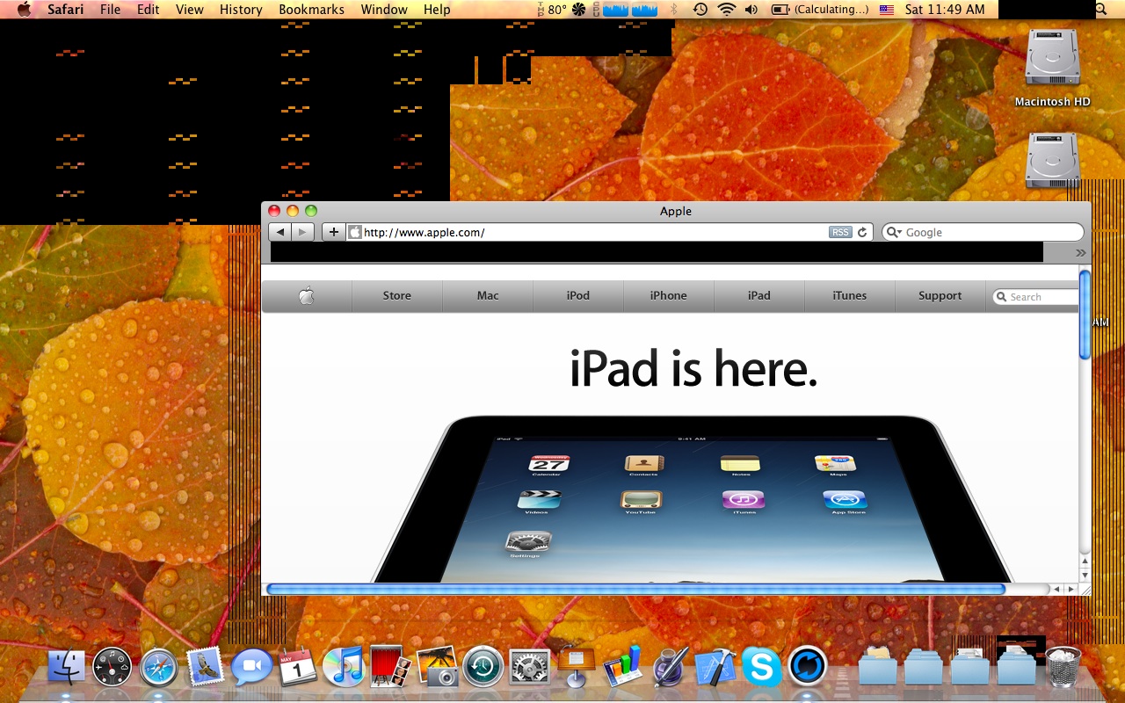The width and height of the screenshot is (1125, 703).
Task: Open the Window menu
Action: [x=384, y=10]
